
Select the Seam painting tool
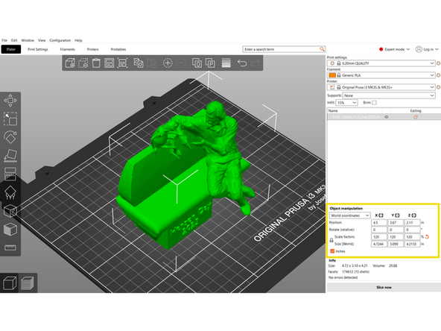tap(10, 211)
